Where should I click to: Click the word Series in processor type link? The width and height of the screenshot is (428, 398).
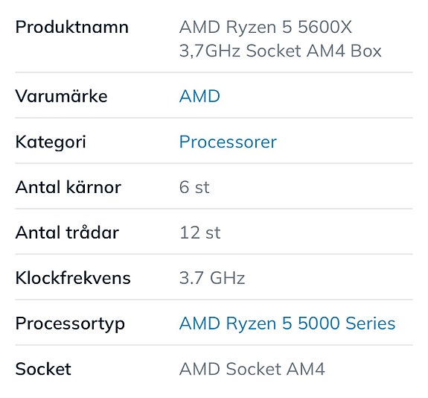371,323
